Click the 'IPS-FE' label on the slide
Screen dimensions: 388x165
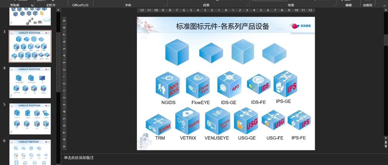coord(299,138)
